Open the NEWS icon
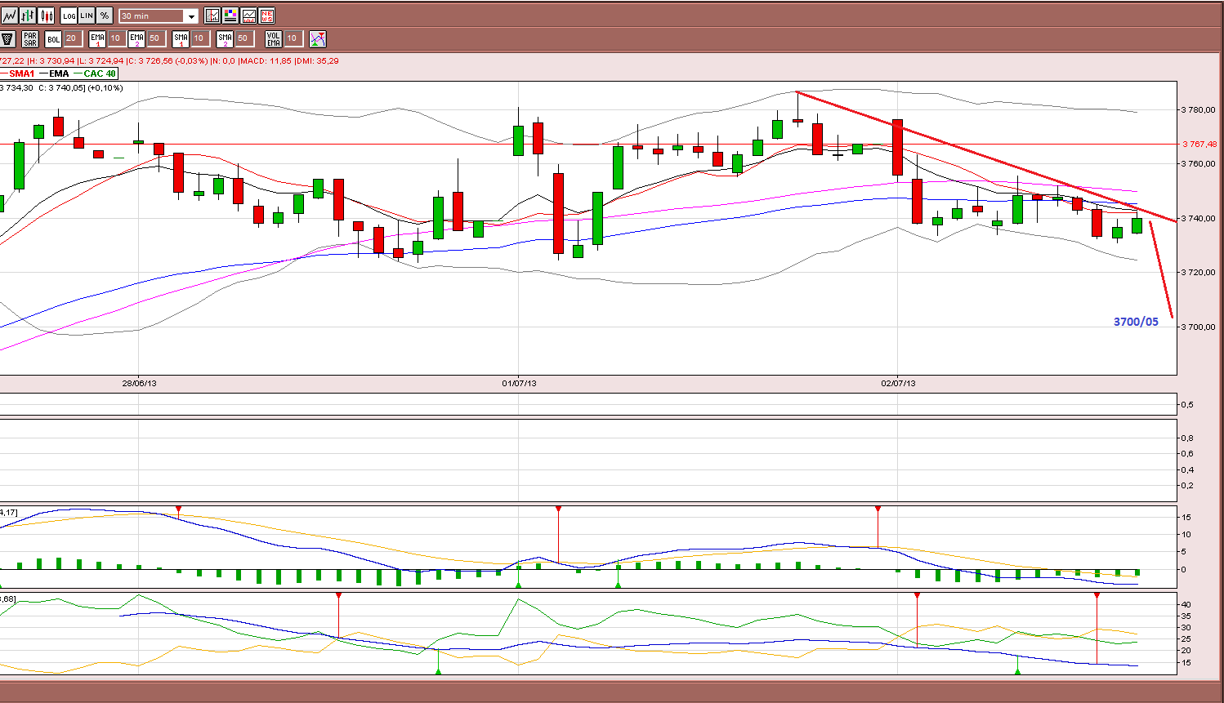This screenshot has height=703, width=1224. pos(266,16)
